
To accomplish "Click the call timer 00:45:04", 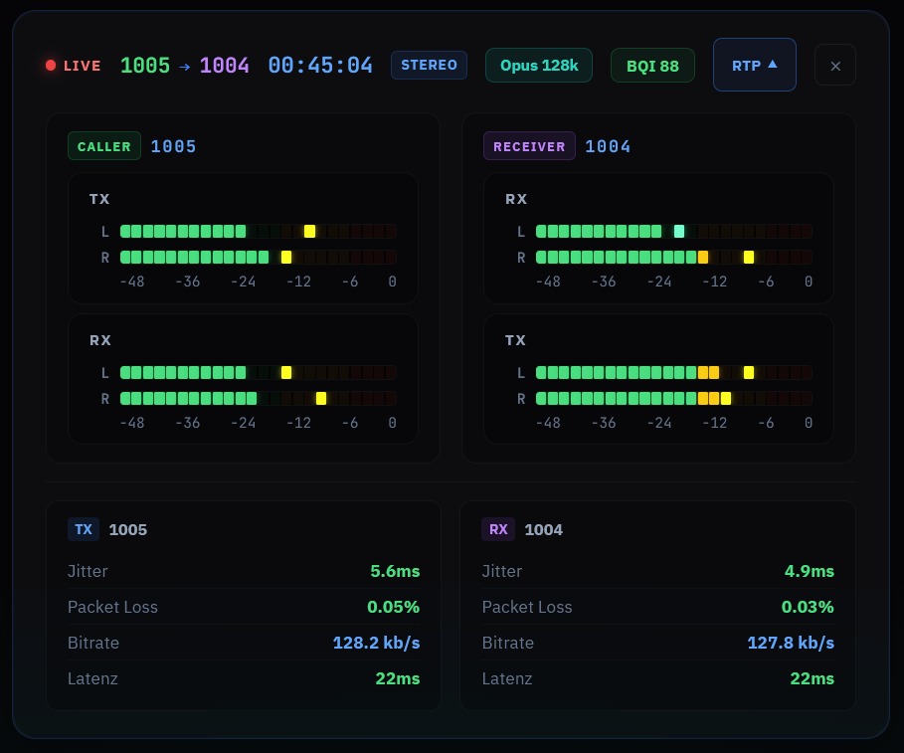I will pos(320,65).
